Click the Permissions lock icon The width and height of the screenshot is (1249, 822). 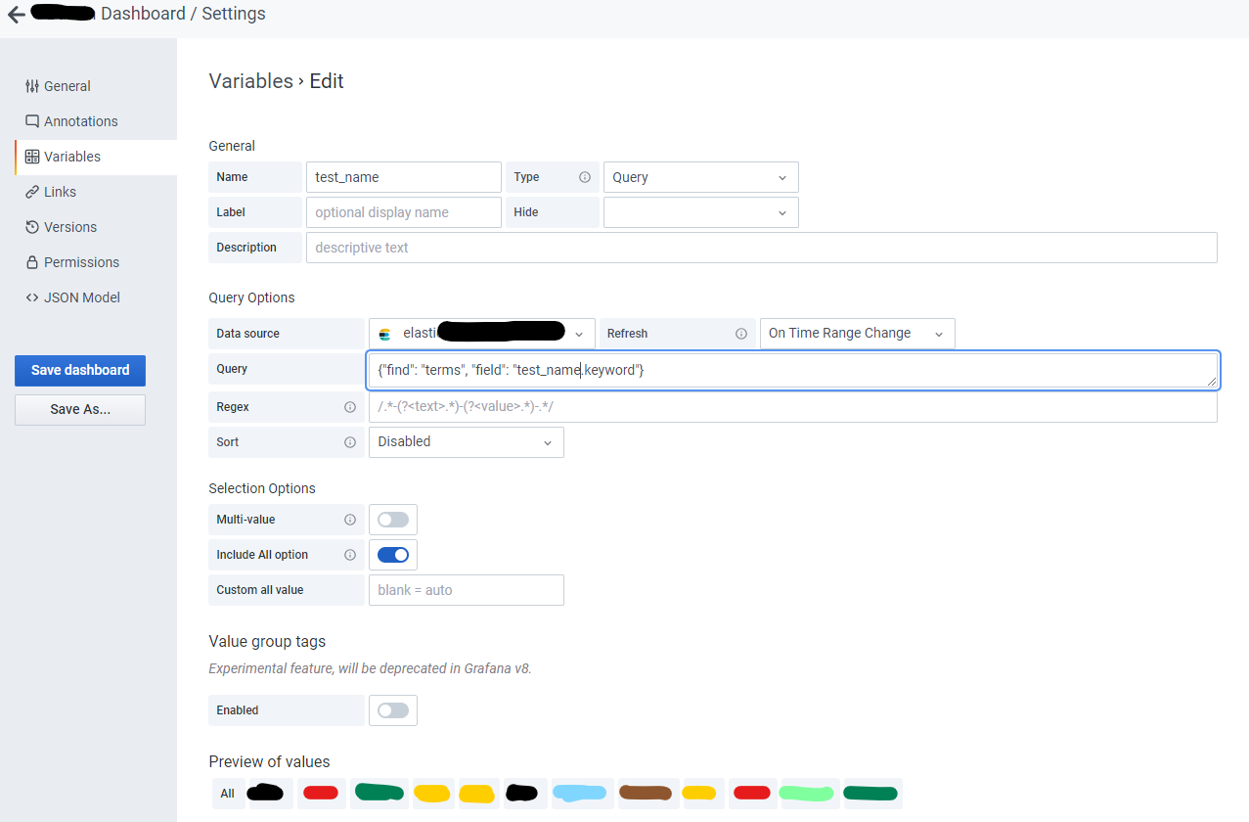32,262
